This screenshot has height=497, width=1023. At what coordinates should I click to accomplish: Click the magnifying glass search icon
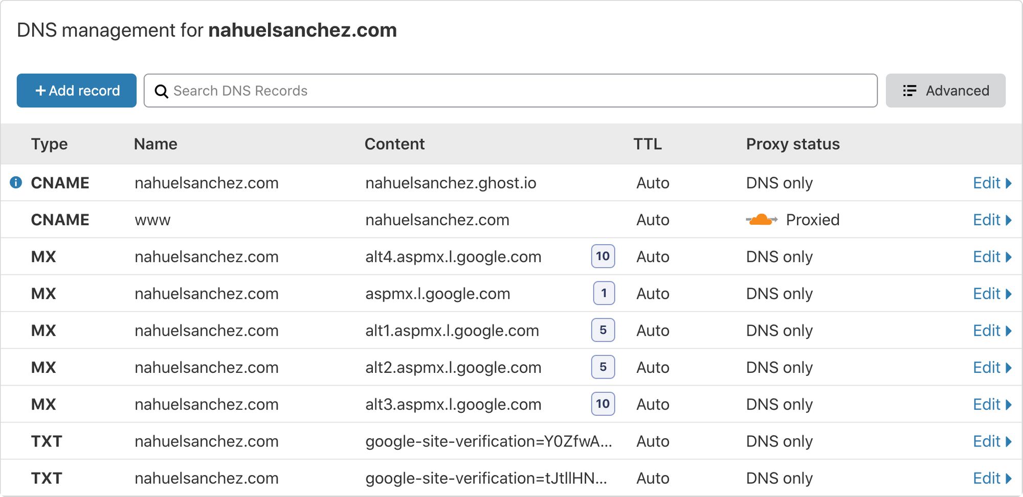(161, 91)
